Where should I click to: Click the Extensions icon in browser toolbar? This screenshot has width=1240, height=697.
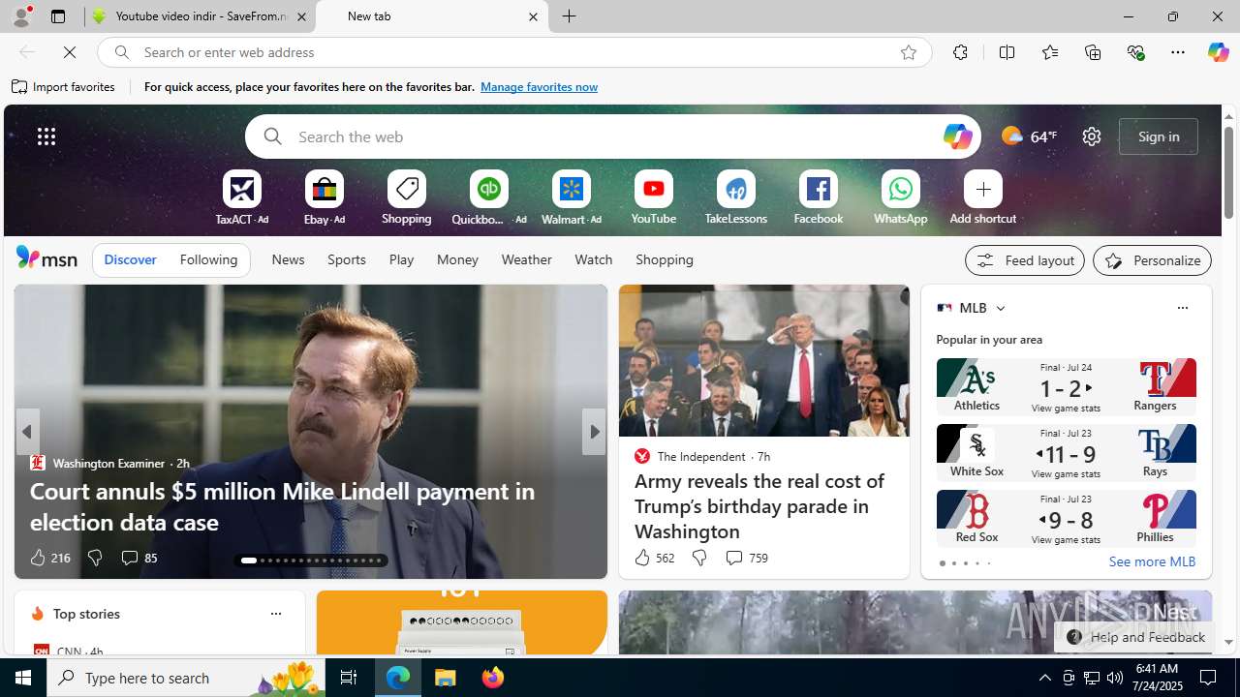(960, 52)
